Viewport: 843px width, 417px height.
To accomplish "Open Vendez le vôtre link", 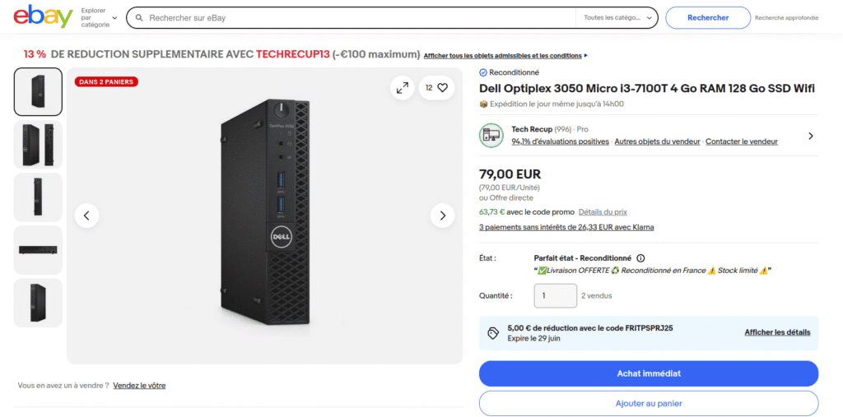I will (139, 385).
